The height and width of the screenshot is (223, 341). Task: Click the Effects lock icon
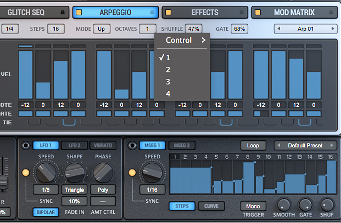click(x=242, y=12)
